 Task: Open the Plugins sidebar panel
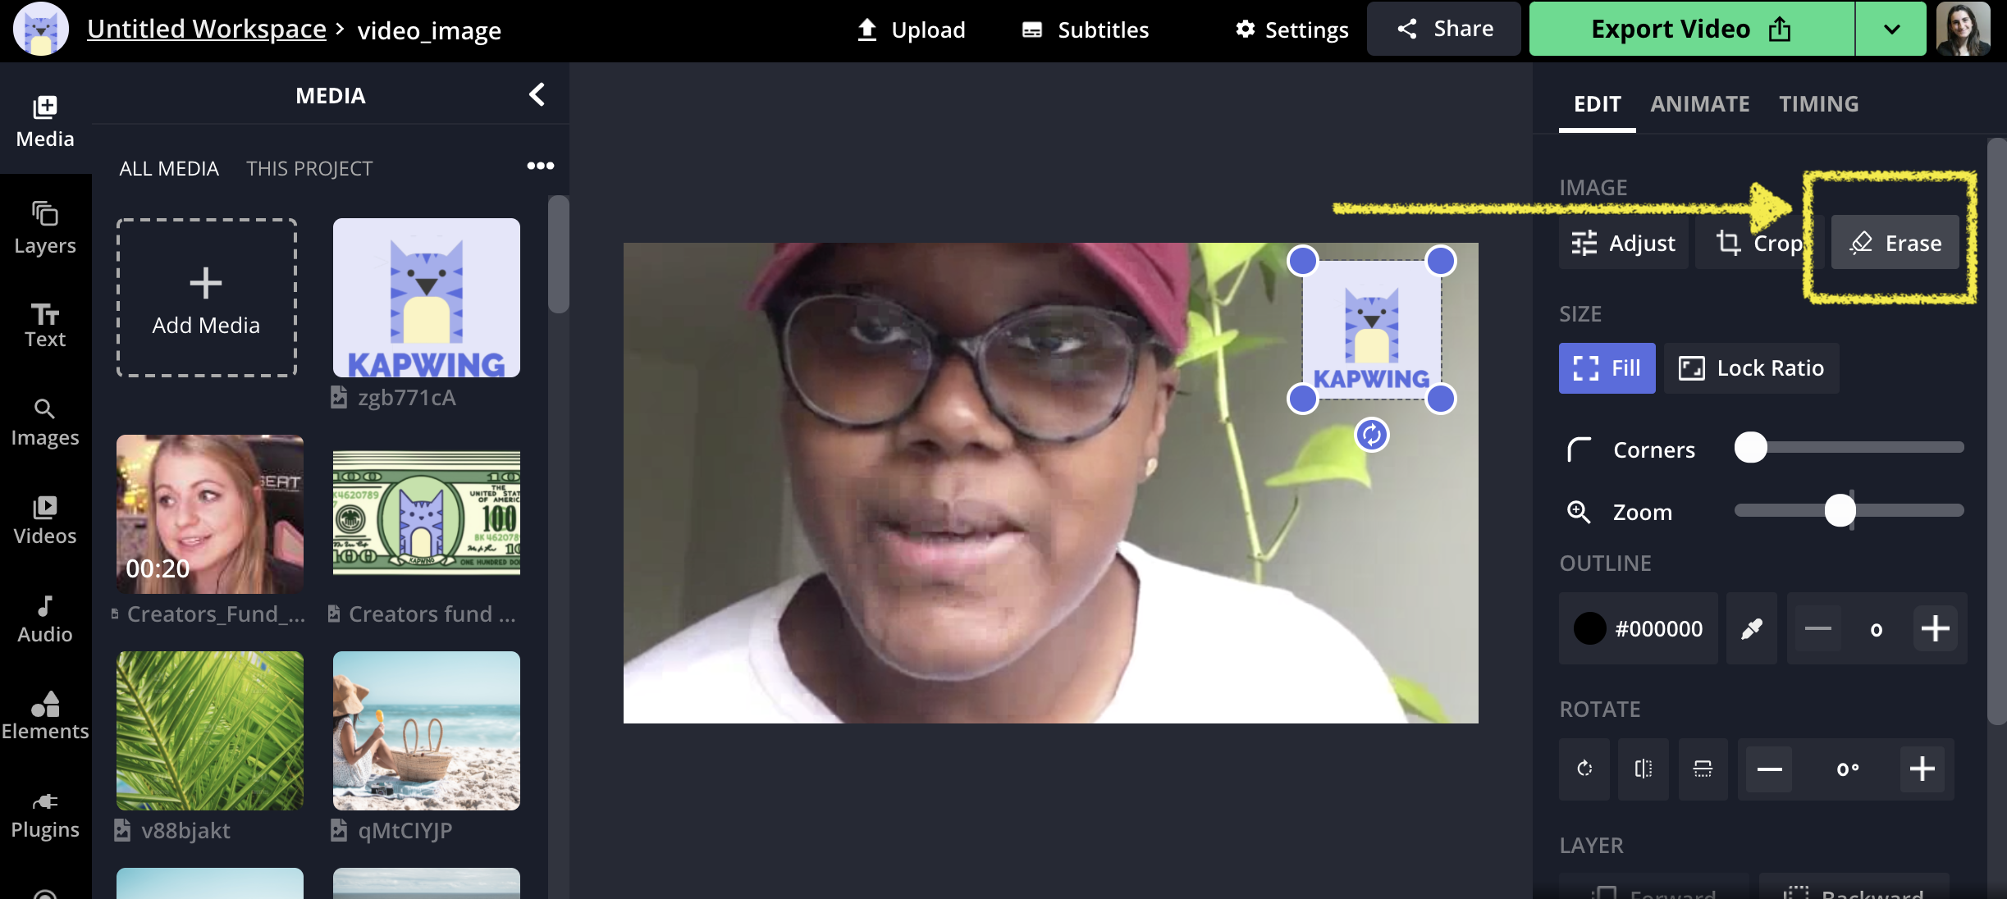pos(45,814)
